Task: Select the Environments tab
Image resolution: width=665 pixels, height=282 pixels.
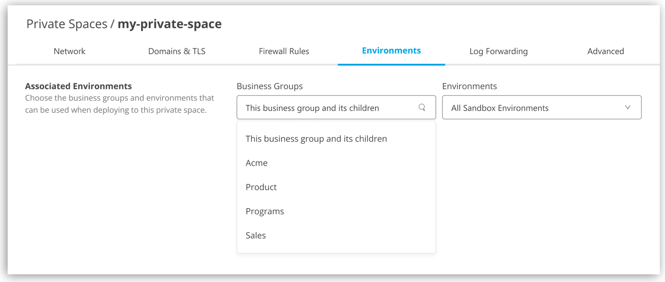Action: tap(391, 51)
